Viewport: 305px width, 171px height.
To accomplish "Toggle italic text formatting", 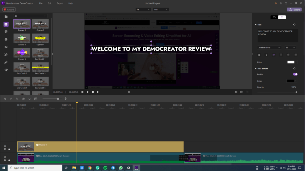I will coord(266,55).
